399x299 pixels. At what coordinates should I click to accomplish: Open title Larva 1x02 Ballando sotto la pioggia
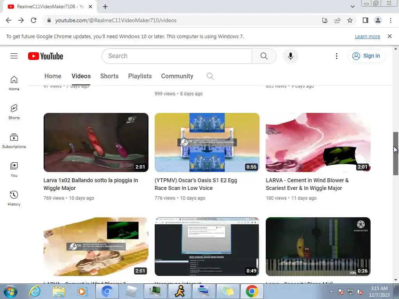click(91, 184)
